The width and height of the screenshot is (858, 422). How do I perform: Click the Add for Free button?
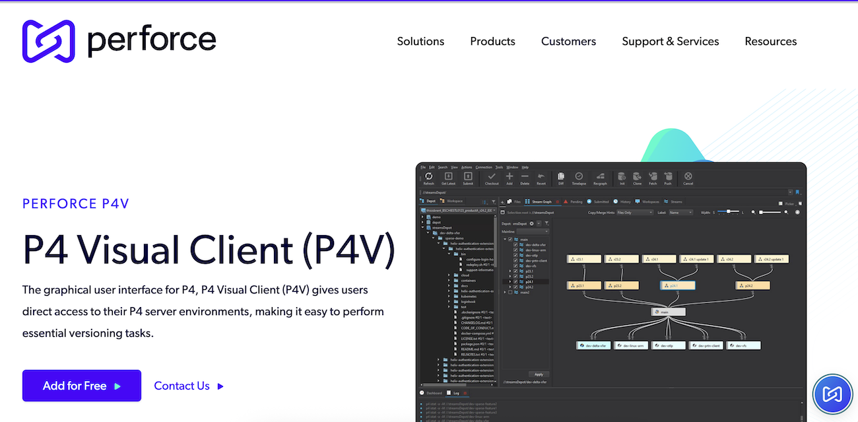click(x=81, y=385)
